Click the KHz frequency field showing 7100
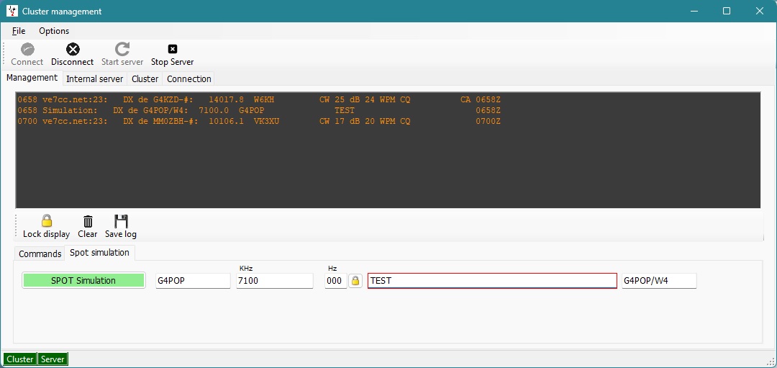 point(275,281)
